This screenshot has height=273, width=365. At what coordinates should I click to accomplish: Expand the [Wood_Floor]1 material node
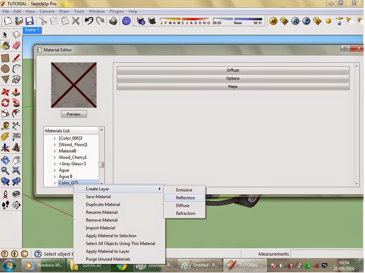[55, 145]
